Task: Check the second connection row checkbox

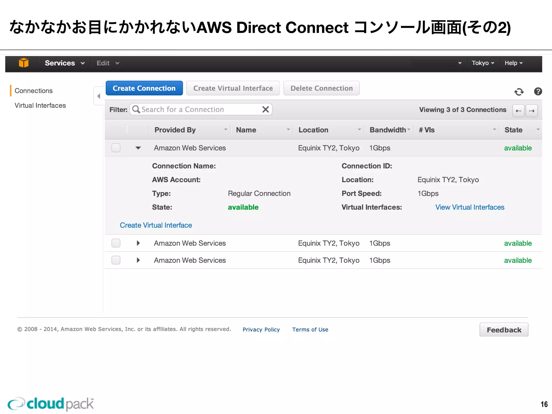Action: coord(116,243)
